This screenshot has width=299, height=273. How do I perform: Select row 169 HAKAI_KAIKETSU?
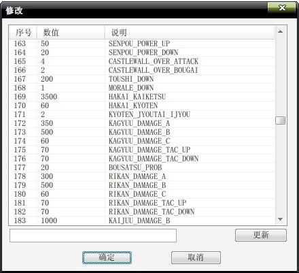pyautogui.click(x=142, y=97)
